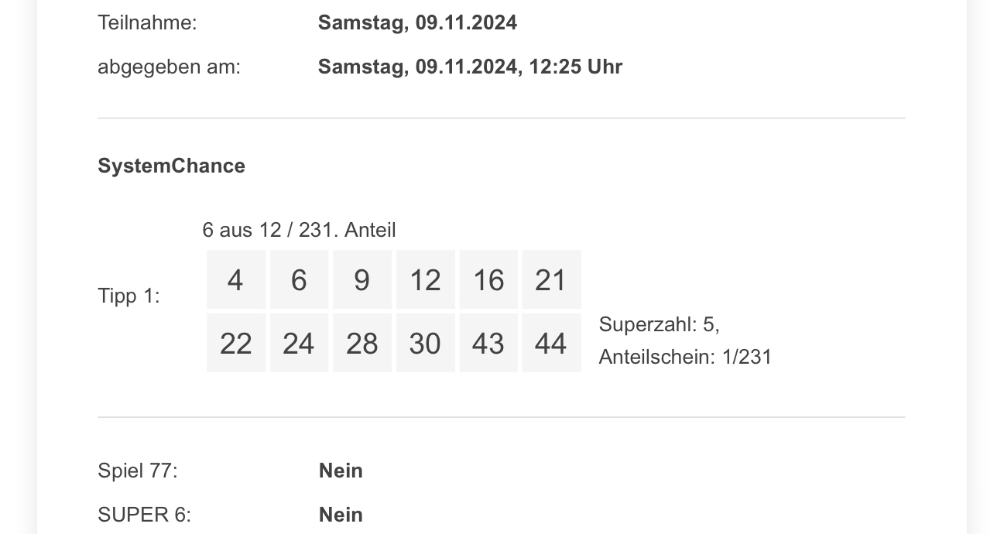Click the Superzahl: 5 text

pos(659,324)
